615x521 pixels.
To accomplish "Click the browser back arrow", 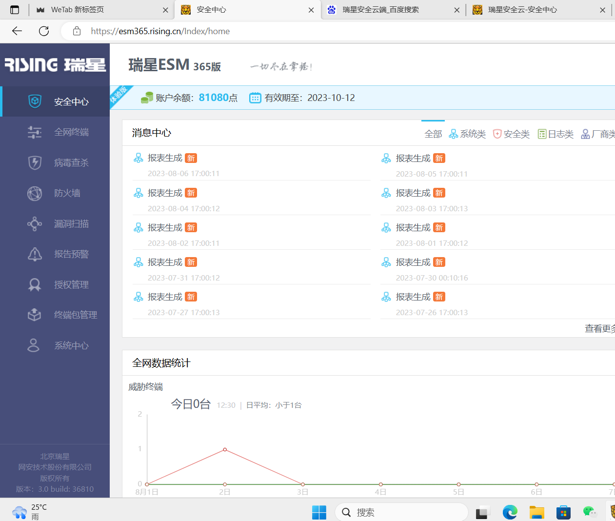I will pos(17,31).
